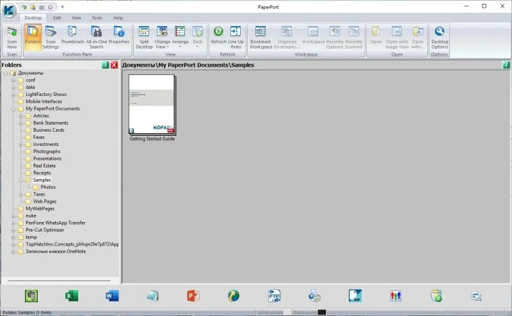The image size is (512, 316).
Task: Click the Workspace ribbon button
Action: click(313, 35)
